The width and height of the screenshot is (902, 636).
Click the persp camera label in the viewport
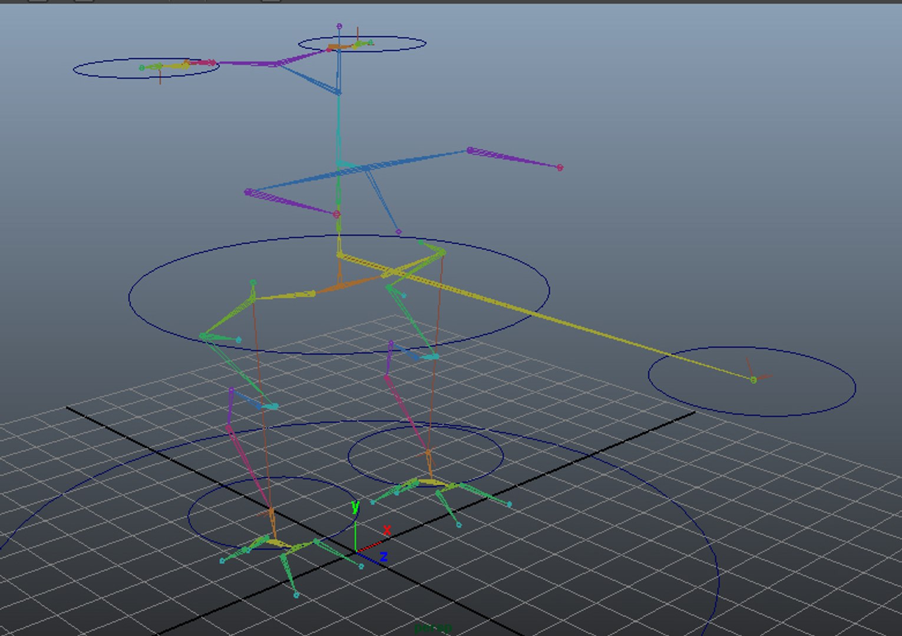(x=433, y=628)
